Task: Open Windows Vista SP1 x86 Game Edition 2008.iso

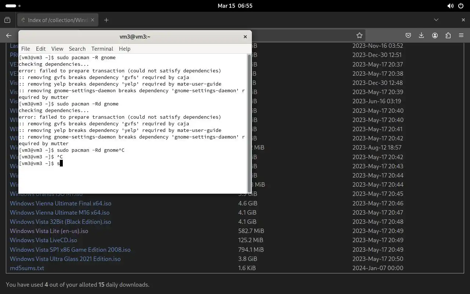Action: point(70,250)
